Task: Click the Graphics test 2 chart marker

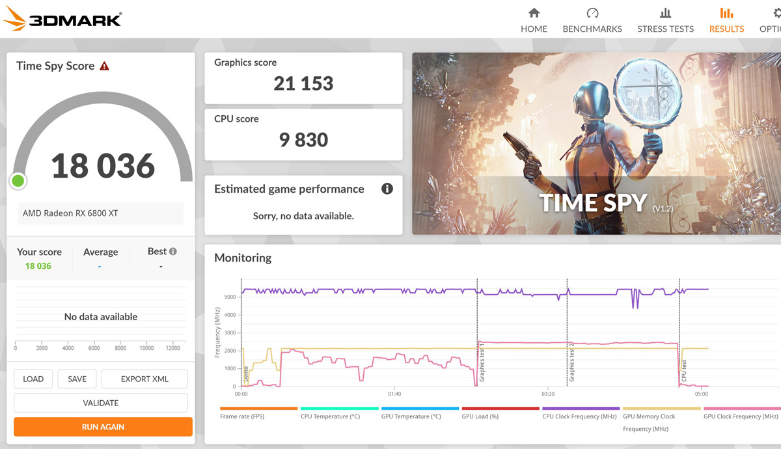Action: (572, 362)
